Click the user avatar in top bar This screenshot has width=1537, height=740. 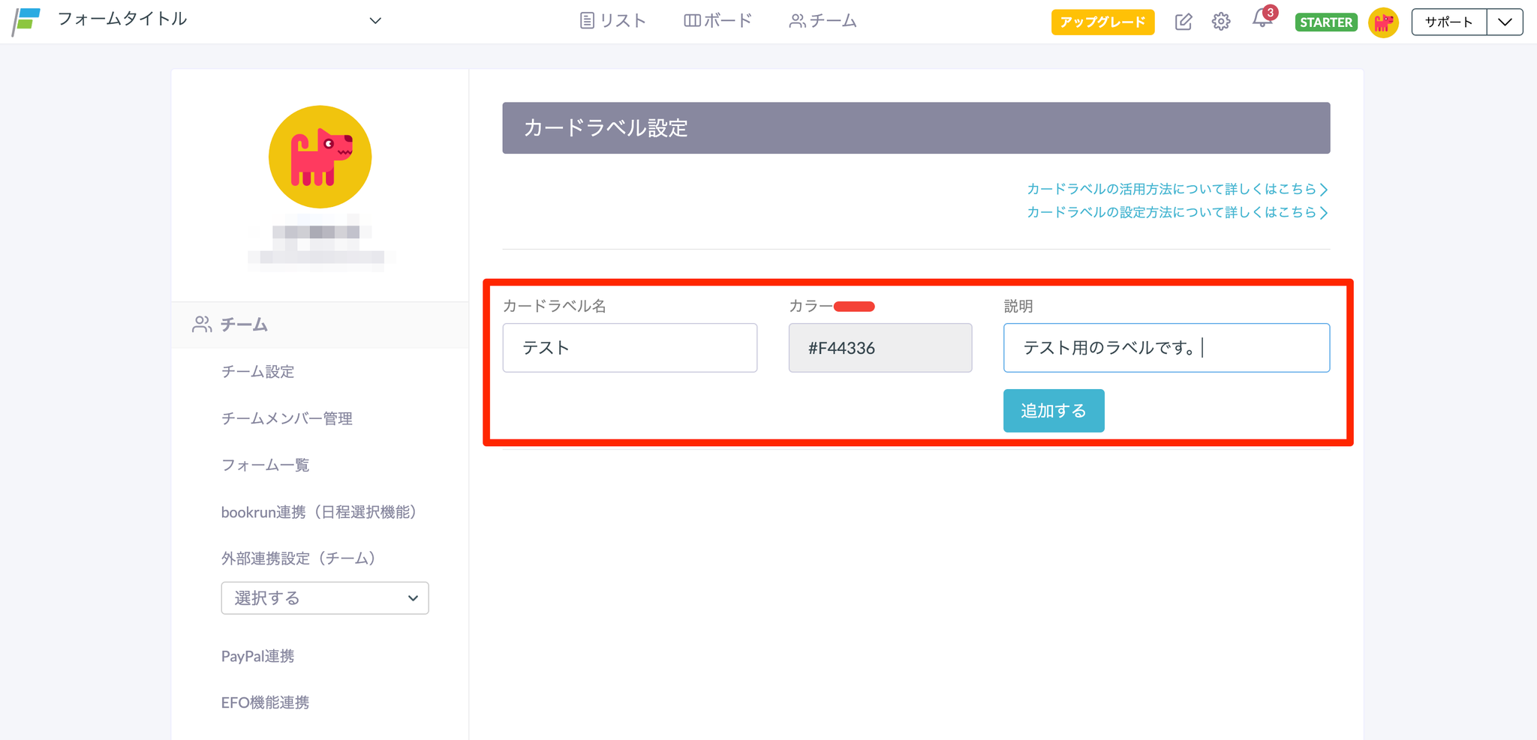tap(1383, 22)
